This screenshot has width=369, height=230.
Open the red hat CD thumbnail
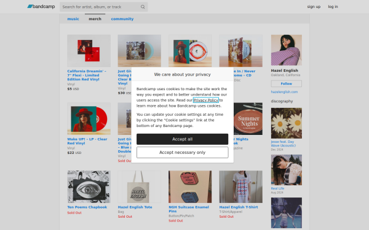click(190, 51)
